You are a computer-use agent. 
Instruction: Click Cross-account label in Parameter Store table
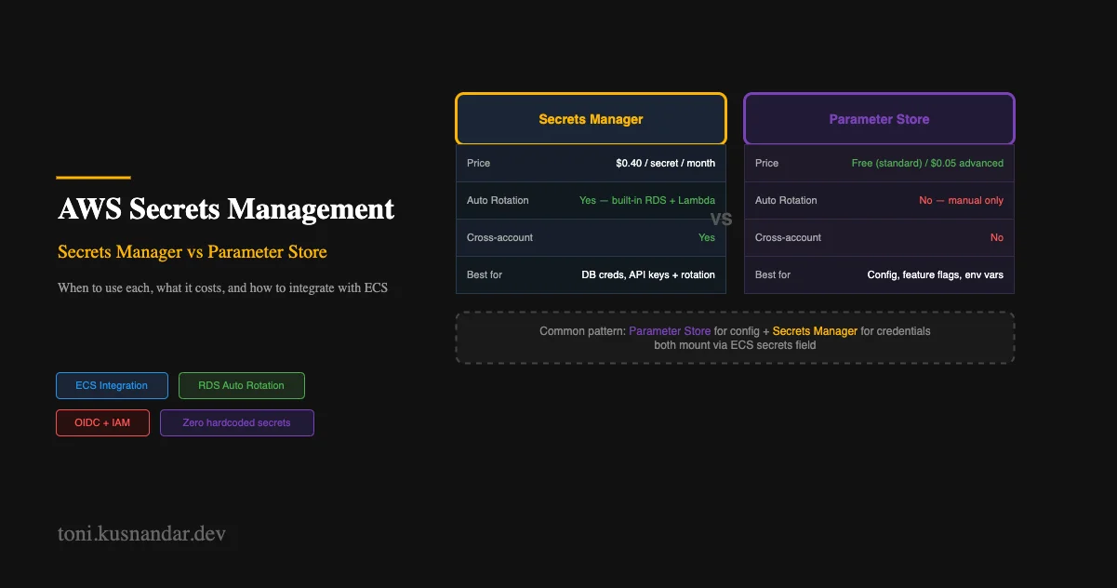point(788,237)
